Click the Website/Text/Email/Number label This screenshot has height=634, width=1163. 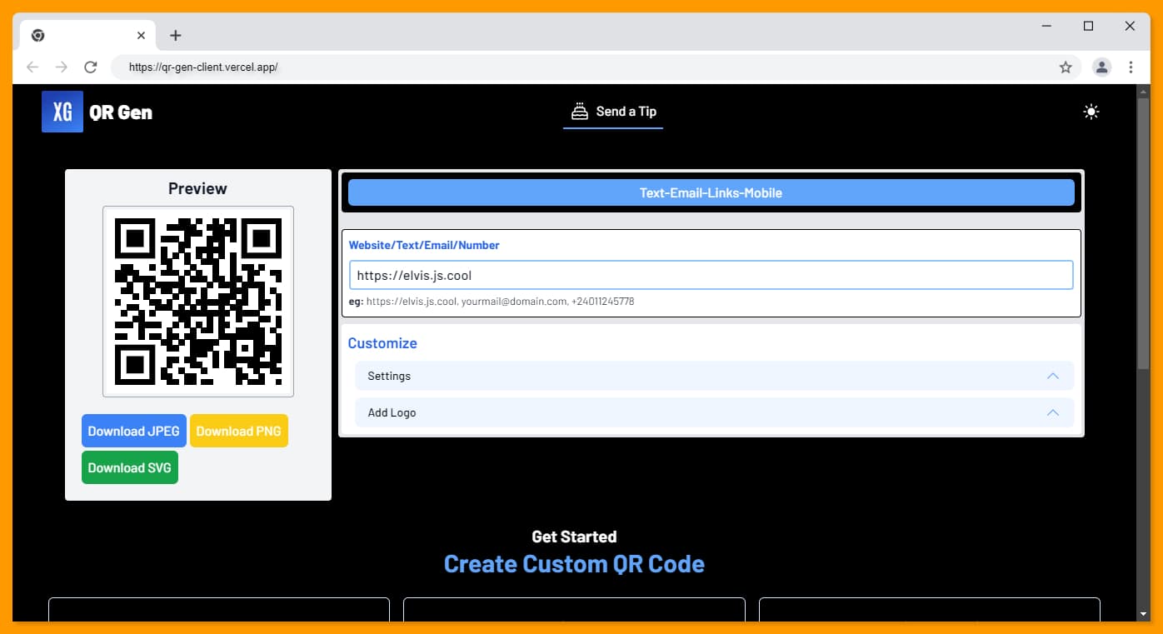click(x=424, y=245)
